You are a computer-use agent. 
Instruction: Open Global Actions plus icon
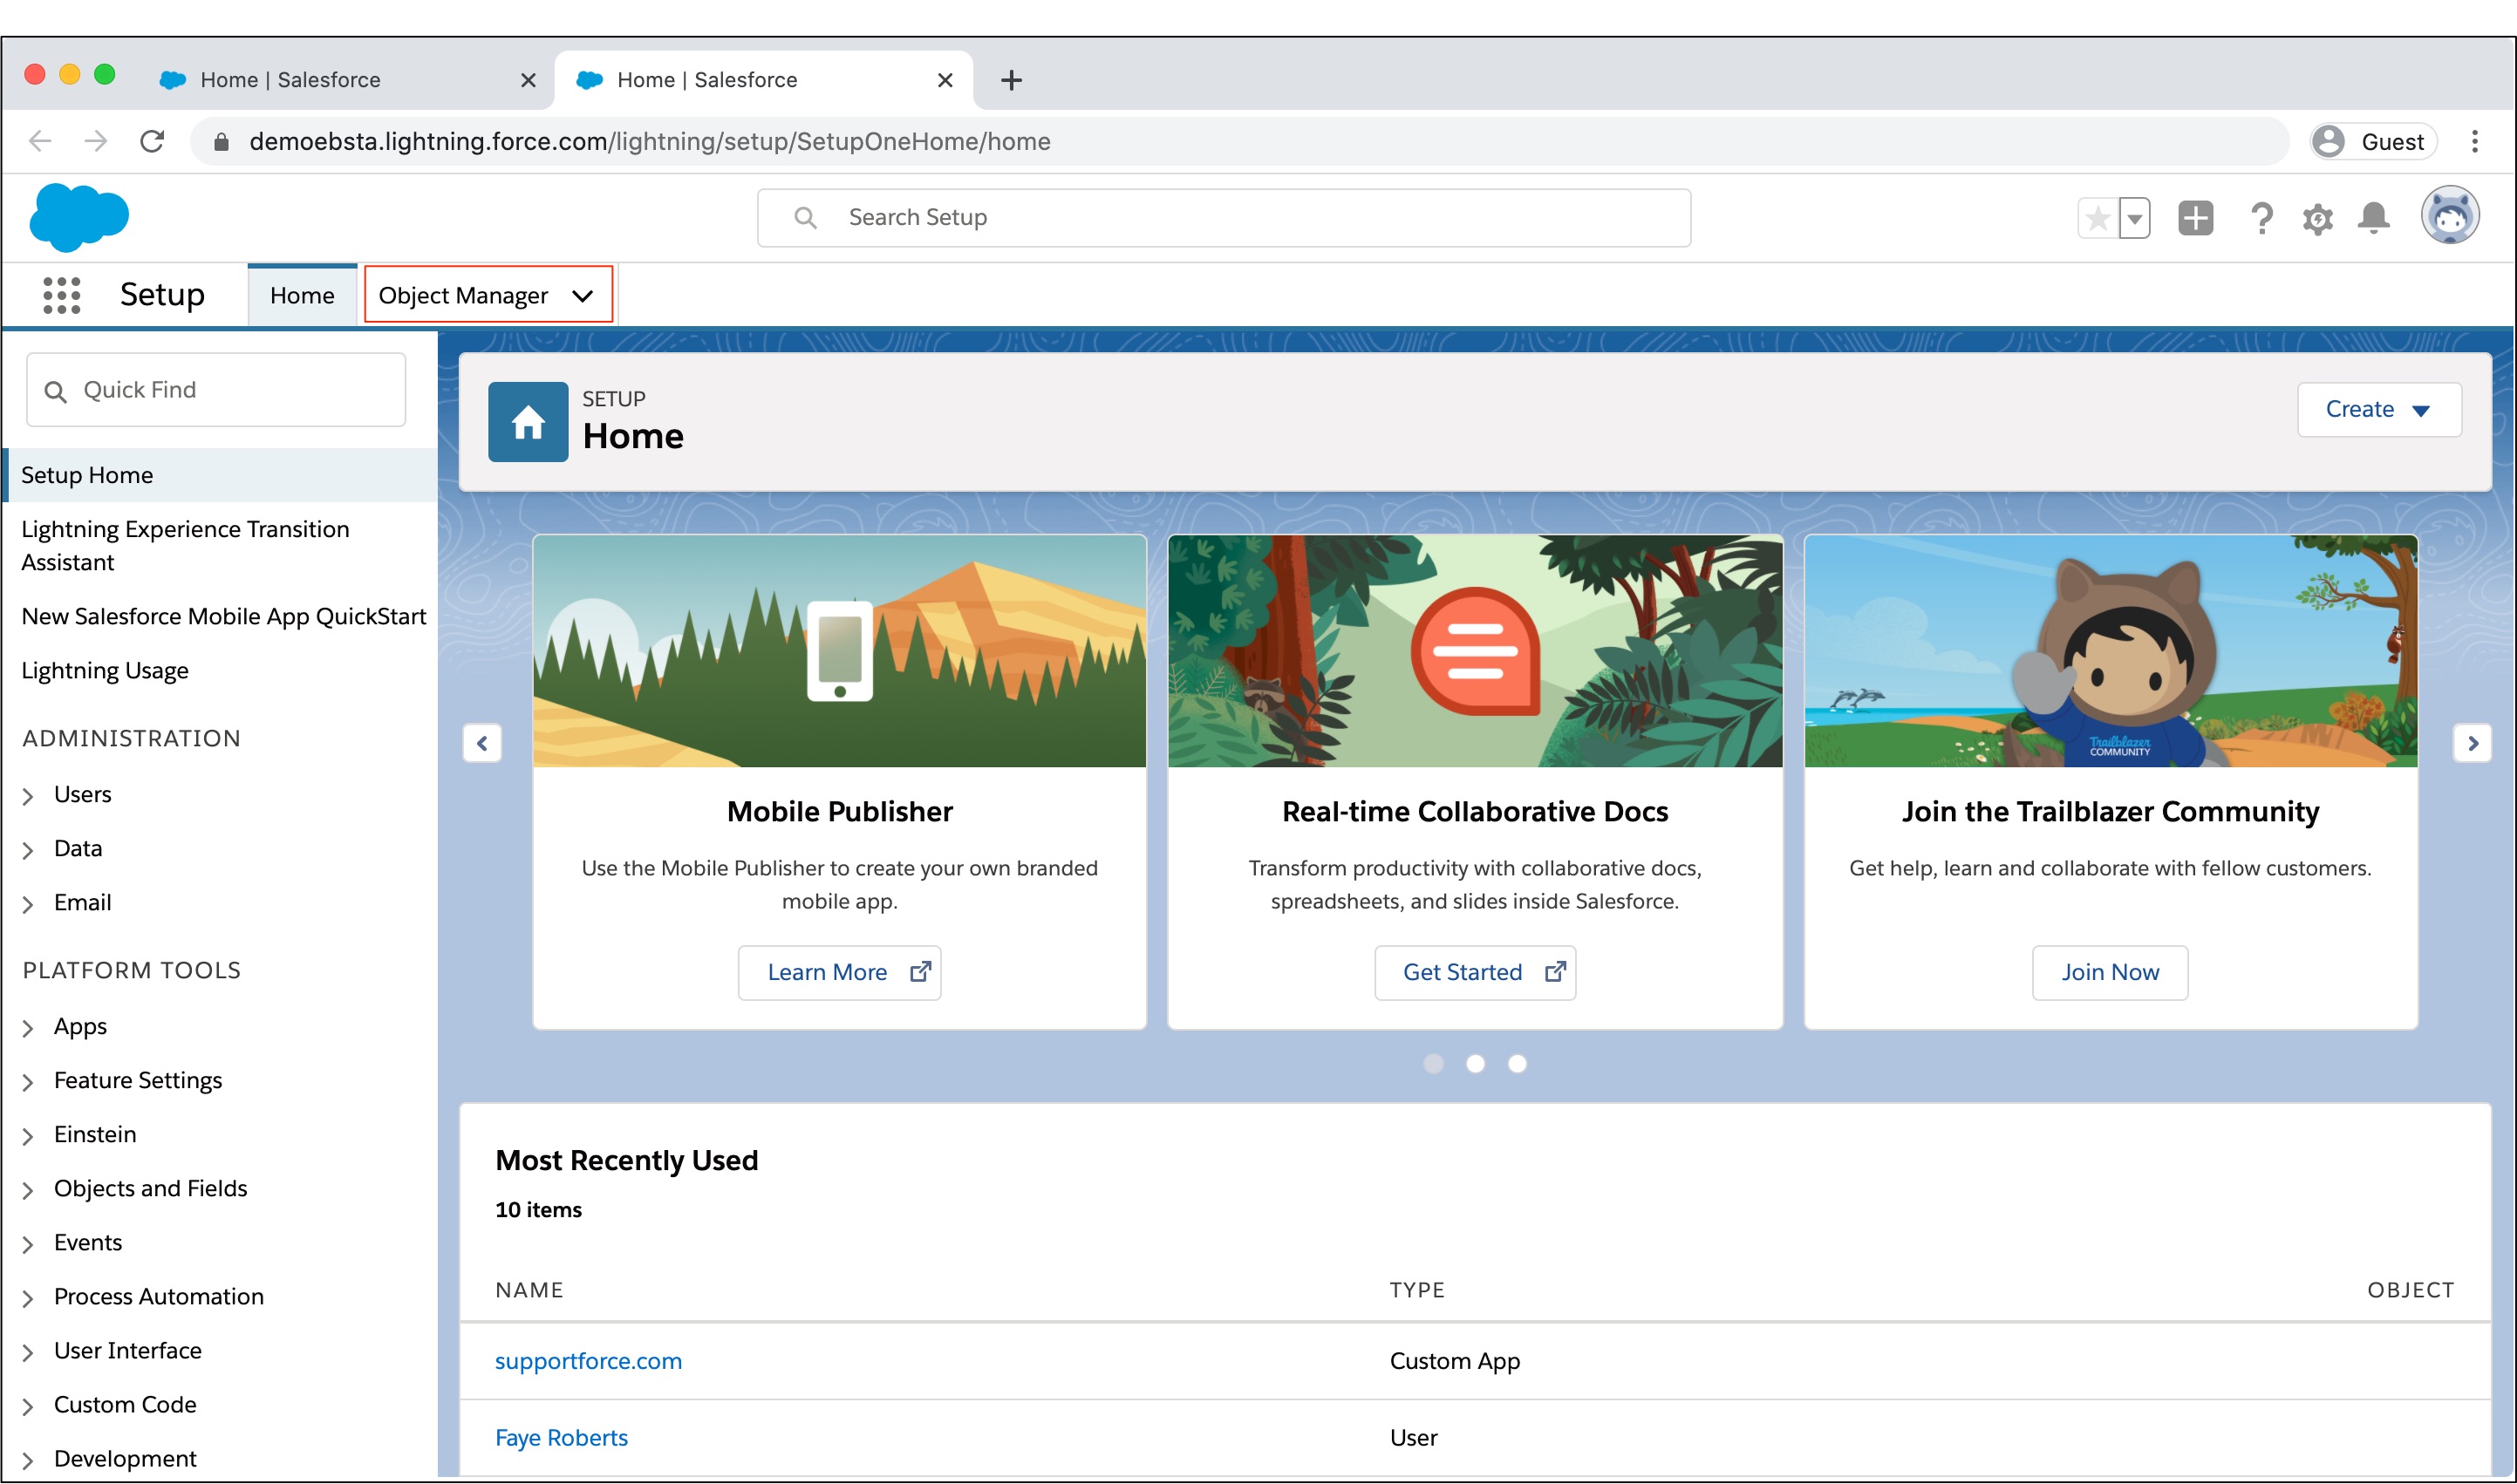tap(2195, 218)
